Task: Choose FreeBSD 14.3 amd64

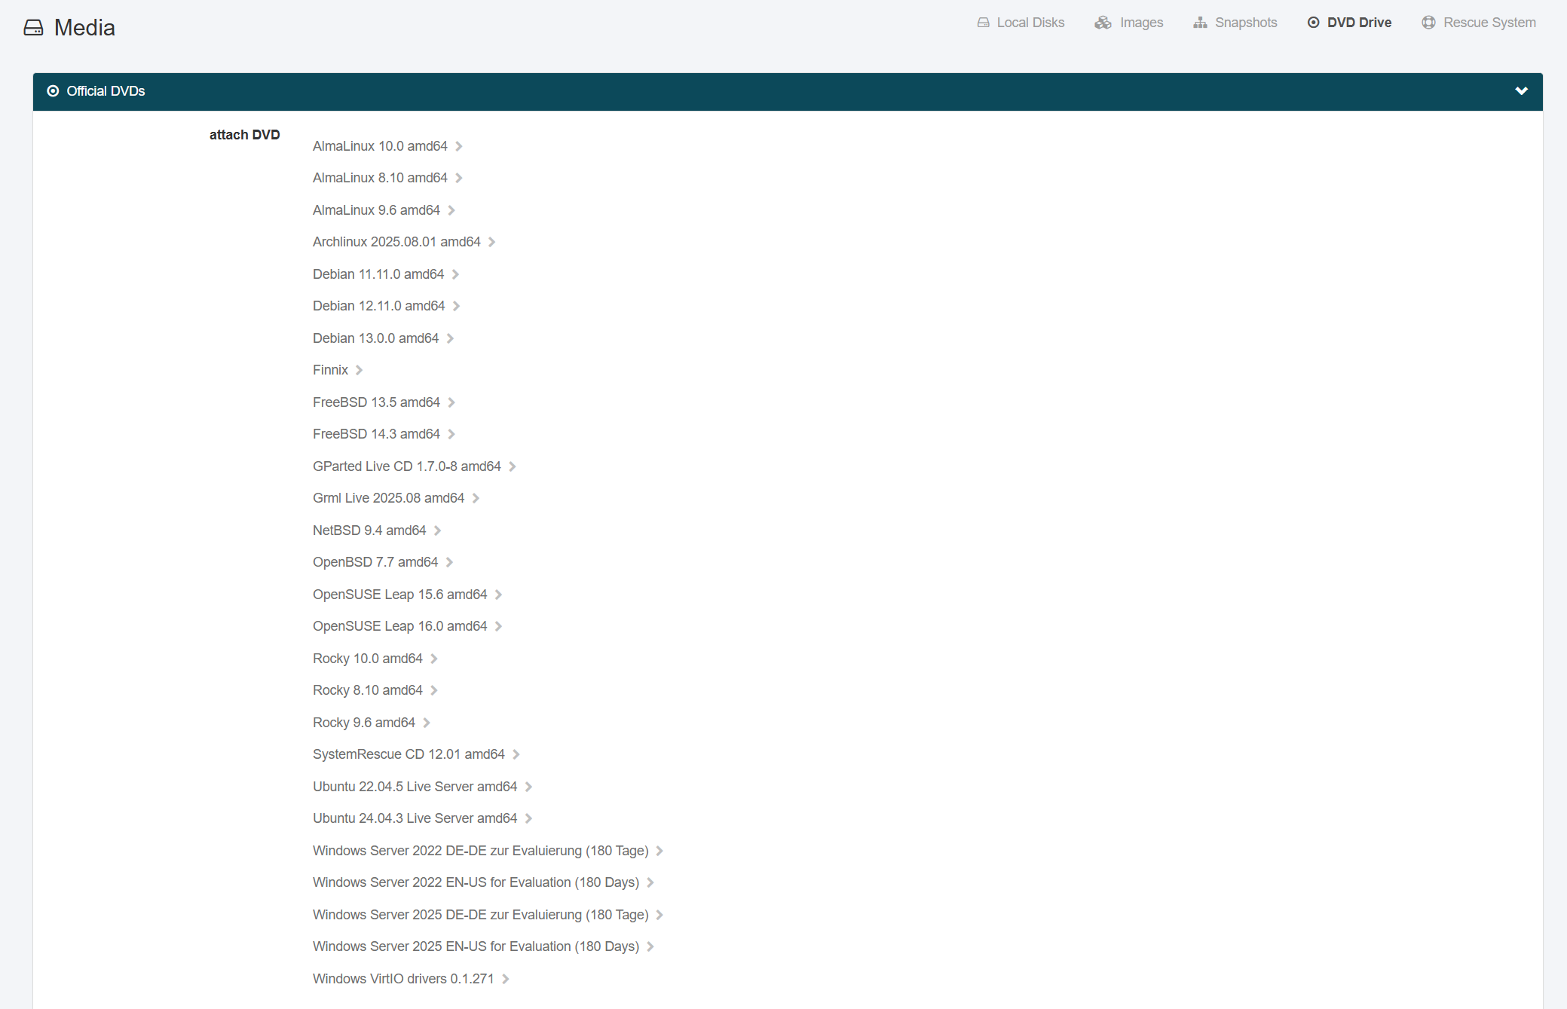Action: point(384,434)
